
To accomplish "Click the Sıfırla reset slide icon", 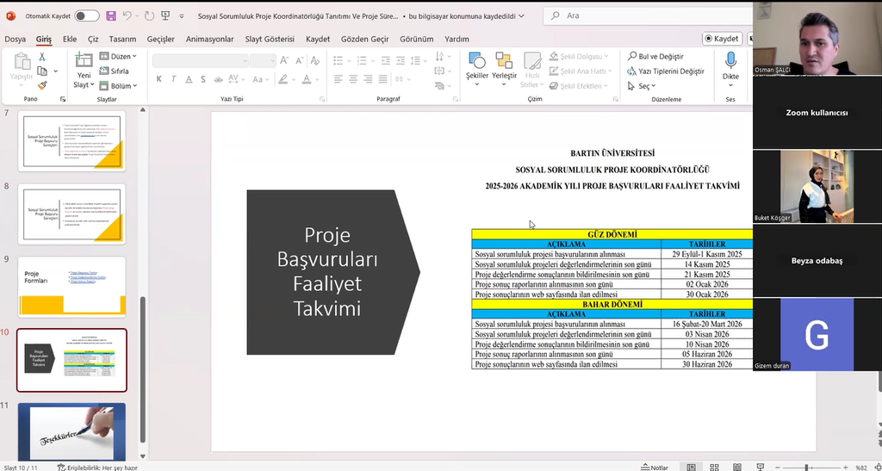I will [x=115, y=71].
